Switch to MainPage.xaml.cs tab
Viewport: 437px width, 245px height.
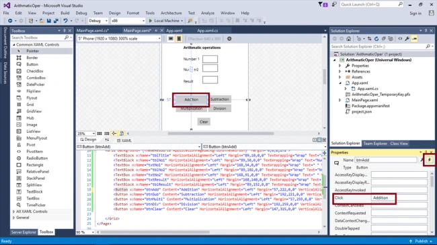(92, 31)
